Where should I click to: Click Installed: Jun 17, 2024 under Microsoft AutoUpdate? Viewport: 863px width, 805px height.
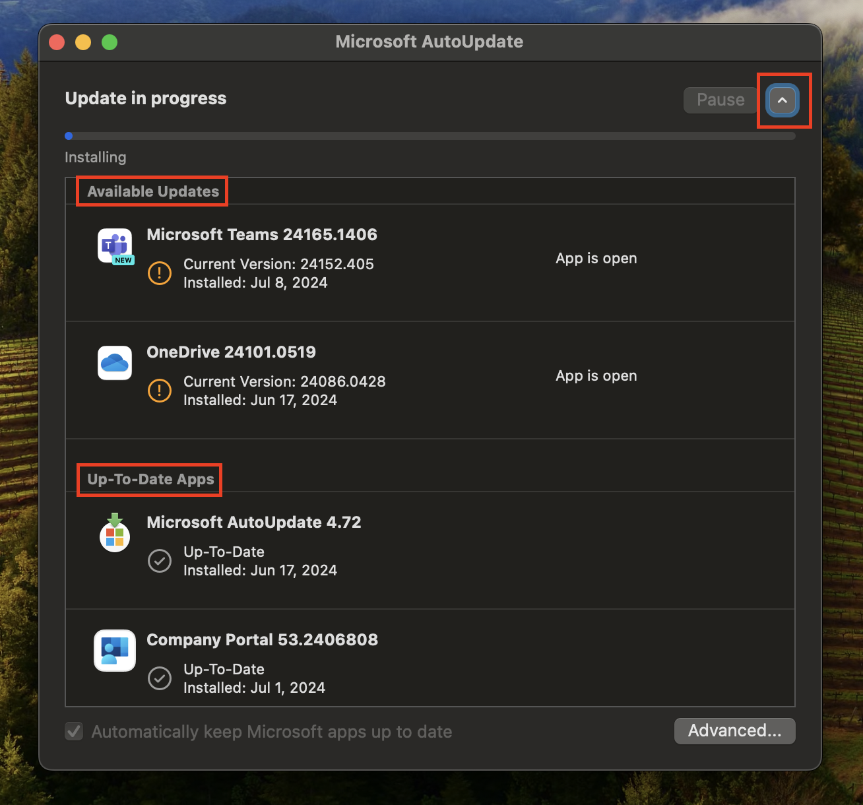click(x=260, y=570)
